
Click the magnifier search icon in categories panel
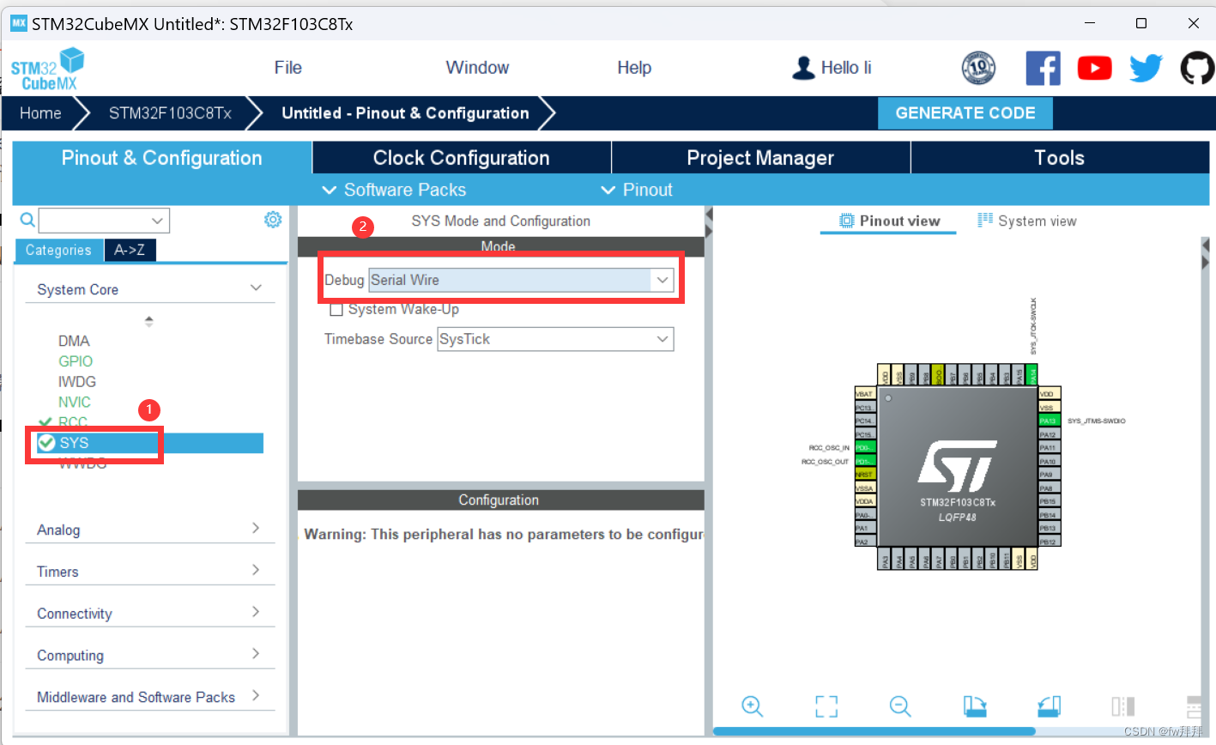point(27,221)
